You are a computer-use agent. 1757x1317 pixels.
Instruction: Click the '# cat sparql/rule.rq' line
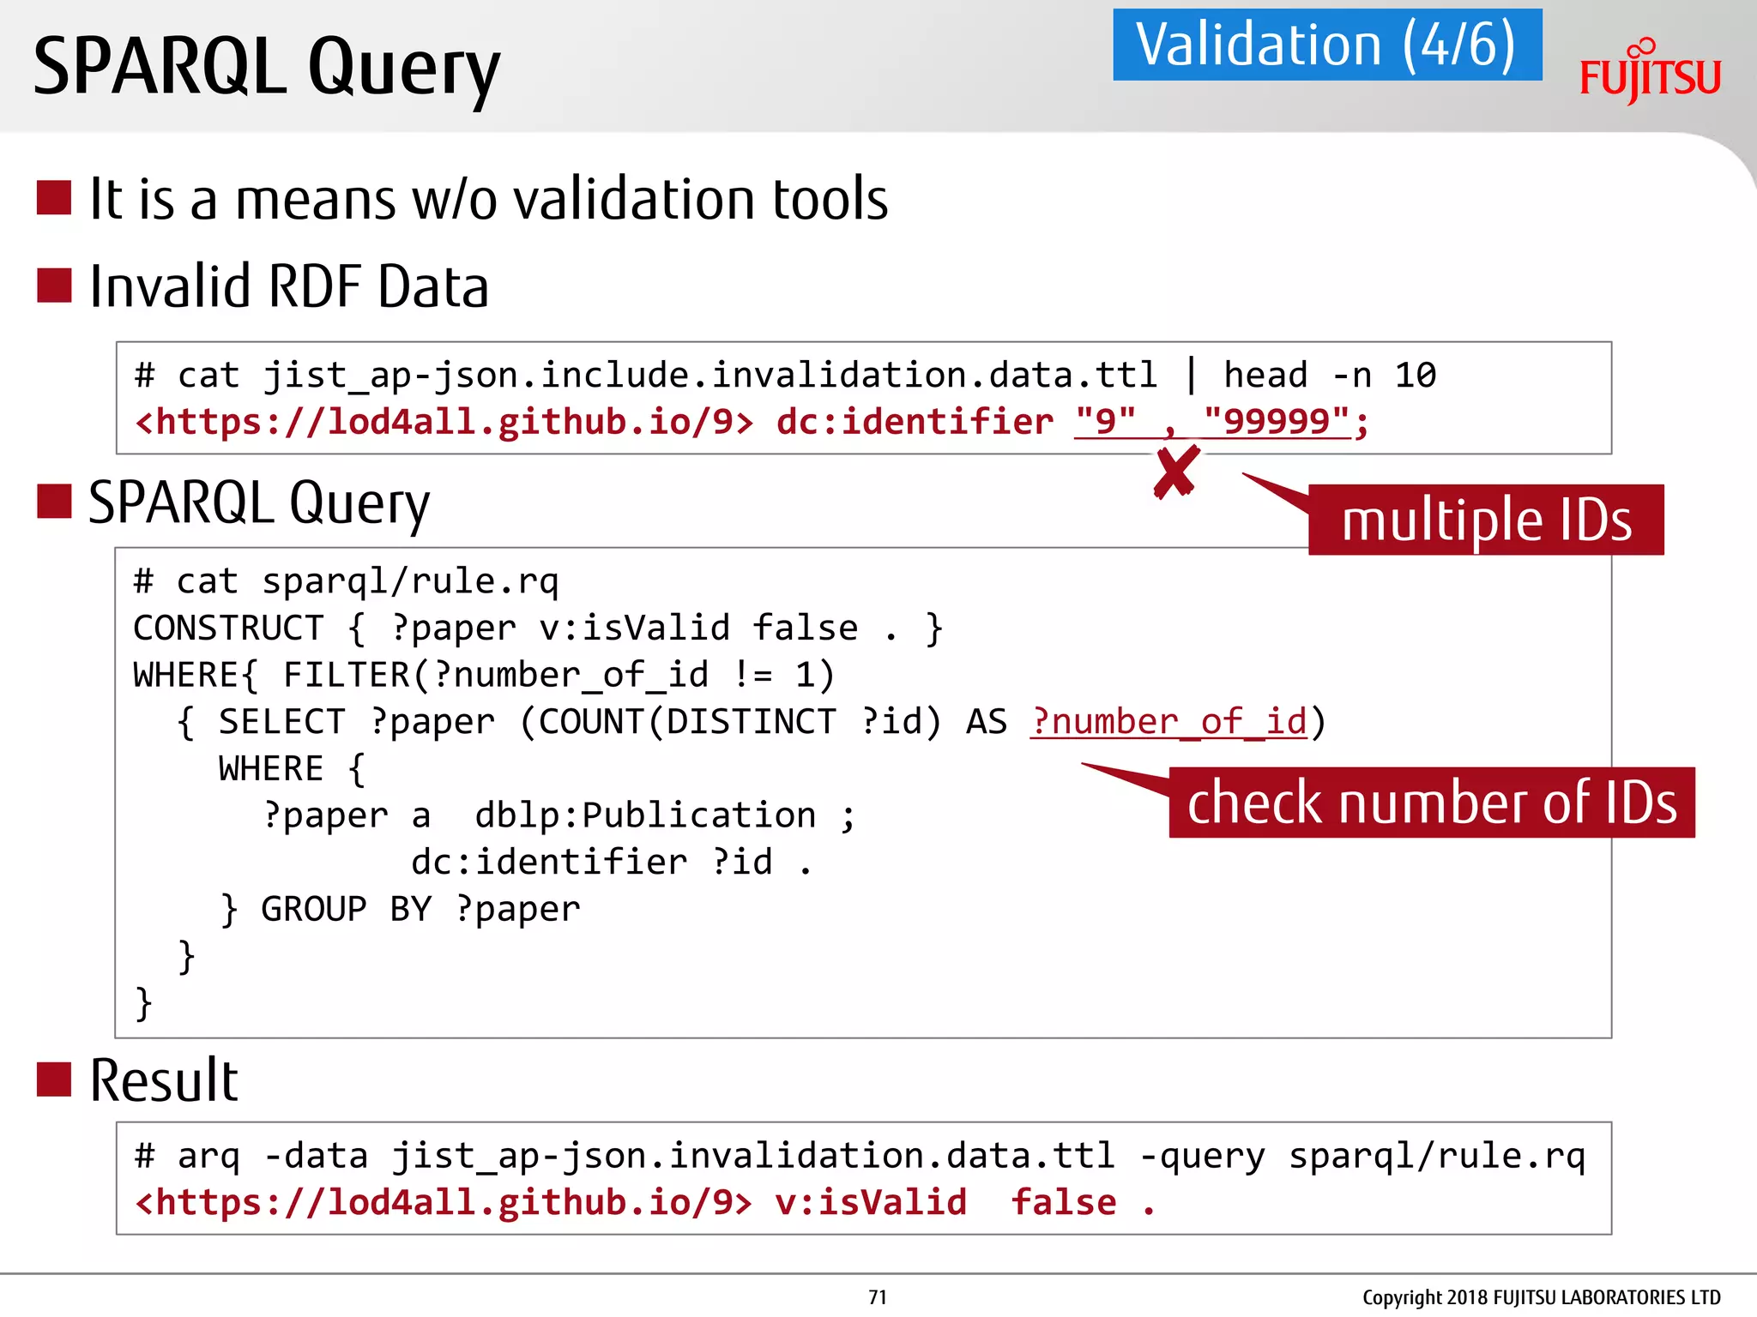click(346, 581)
